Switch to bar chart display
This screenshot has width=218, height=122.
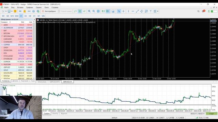[75, 11]
